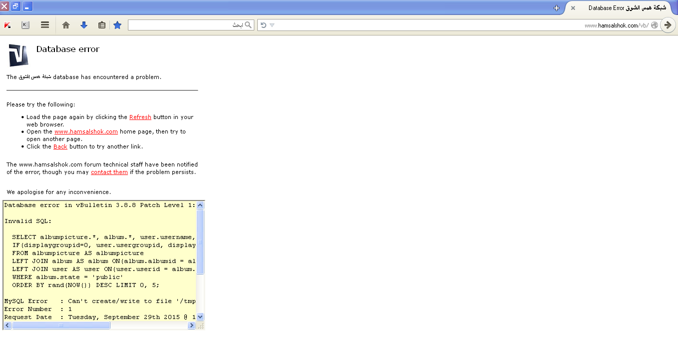
Task: Show the bookmarks list icon
Action: coord(102,25)
